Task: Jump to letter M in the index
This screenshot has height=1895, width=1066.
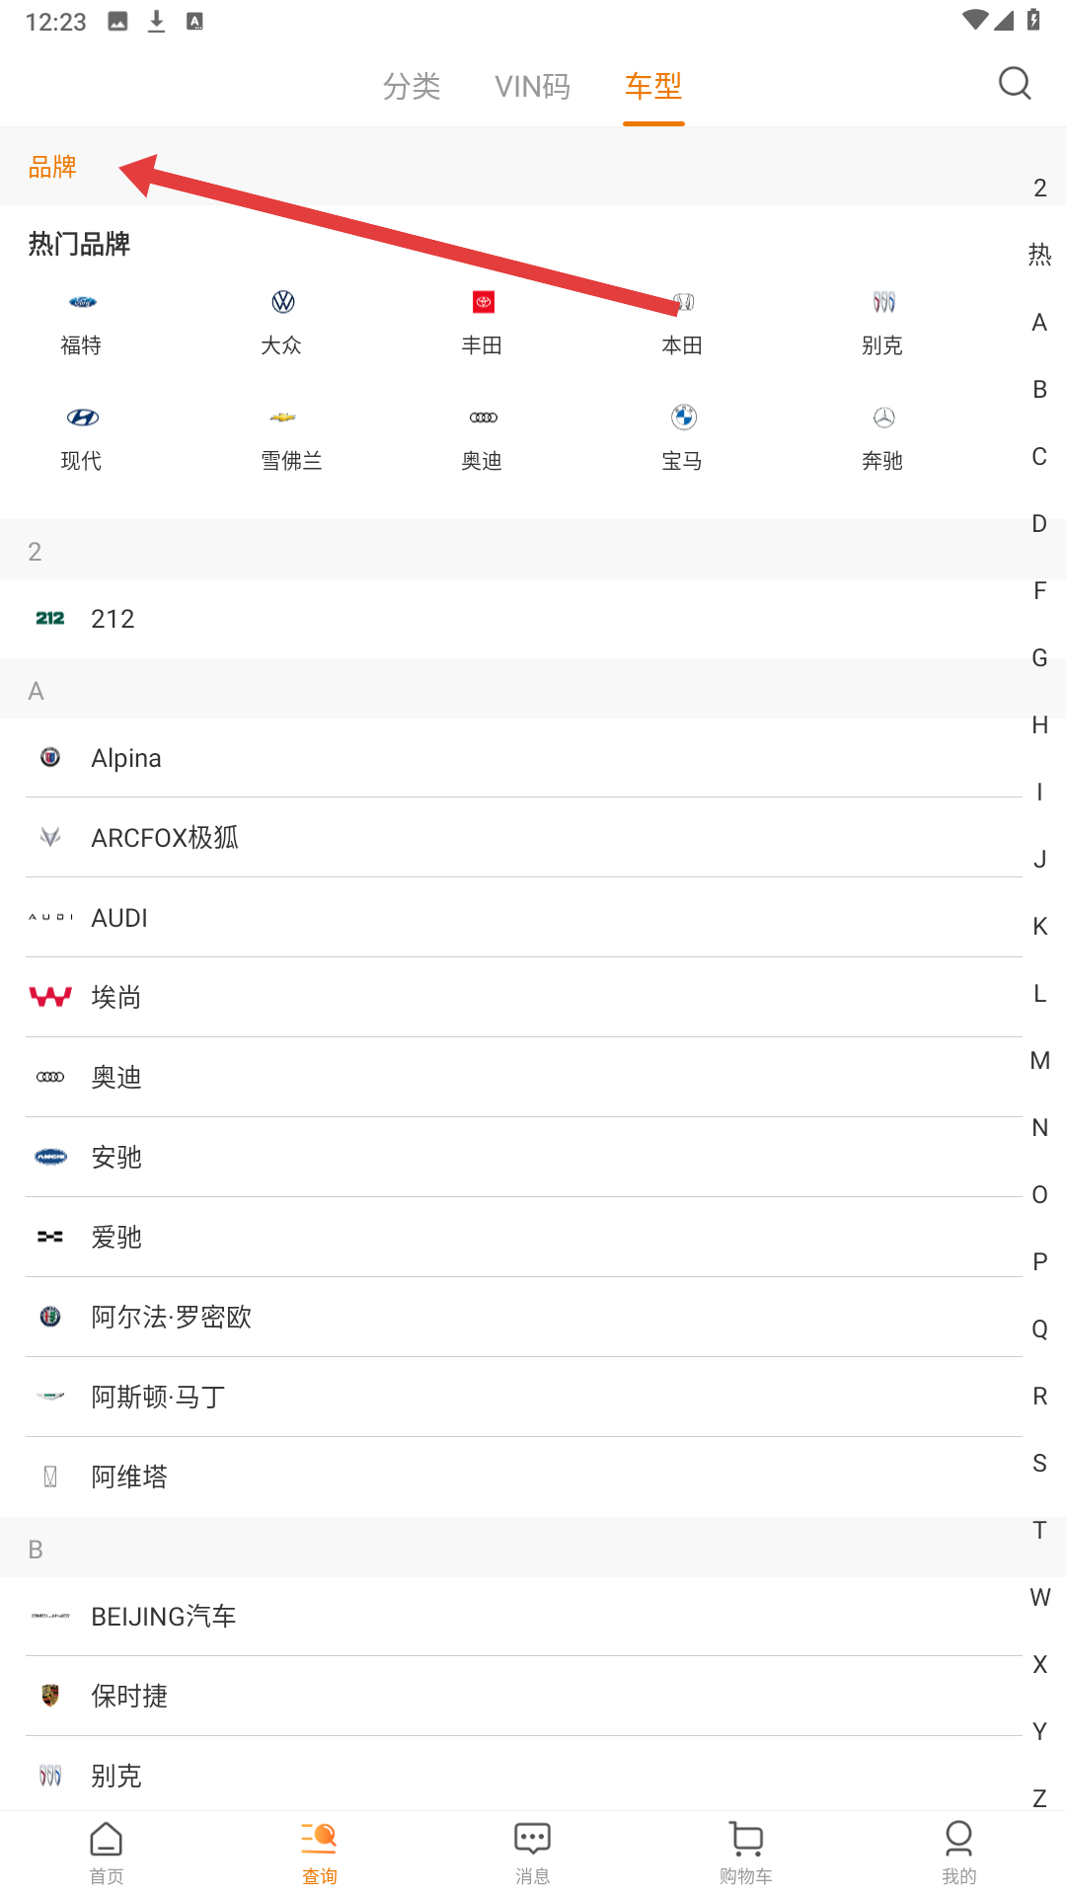Action: click(1039, 1061)
